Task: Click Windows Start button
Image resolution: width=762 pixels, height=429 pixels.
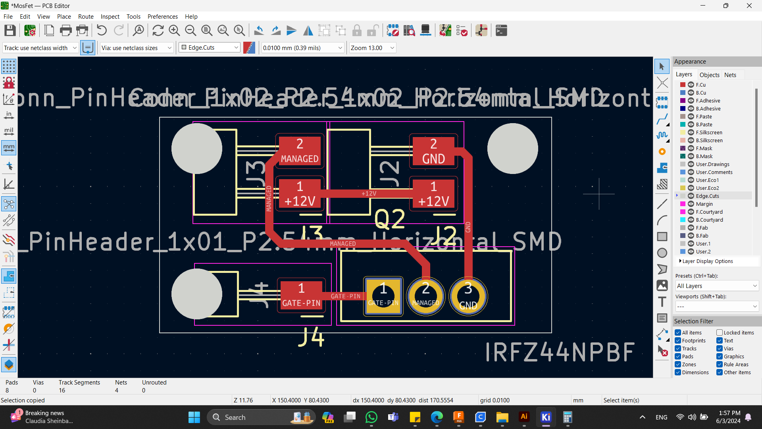Action: coord(194,417)
